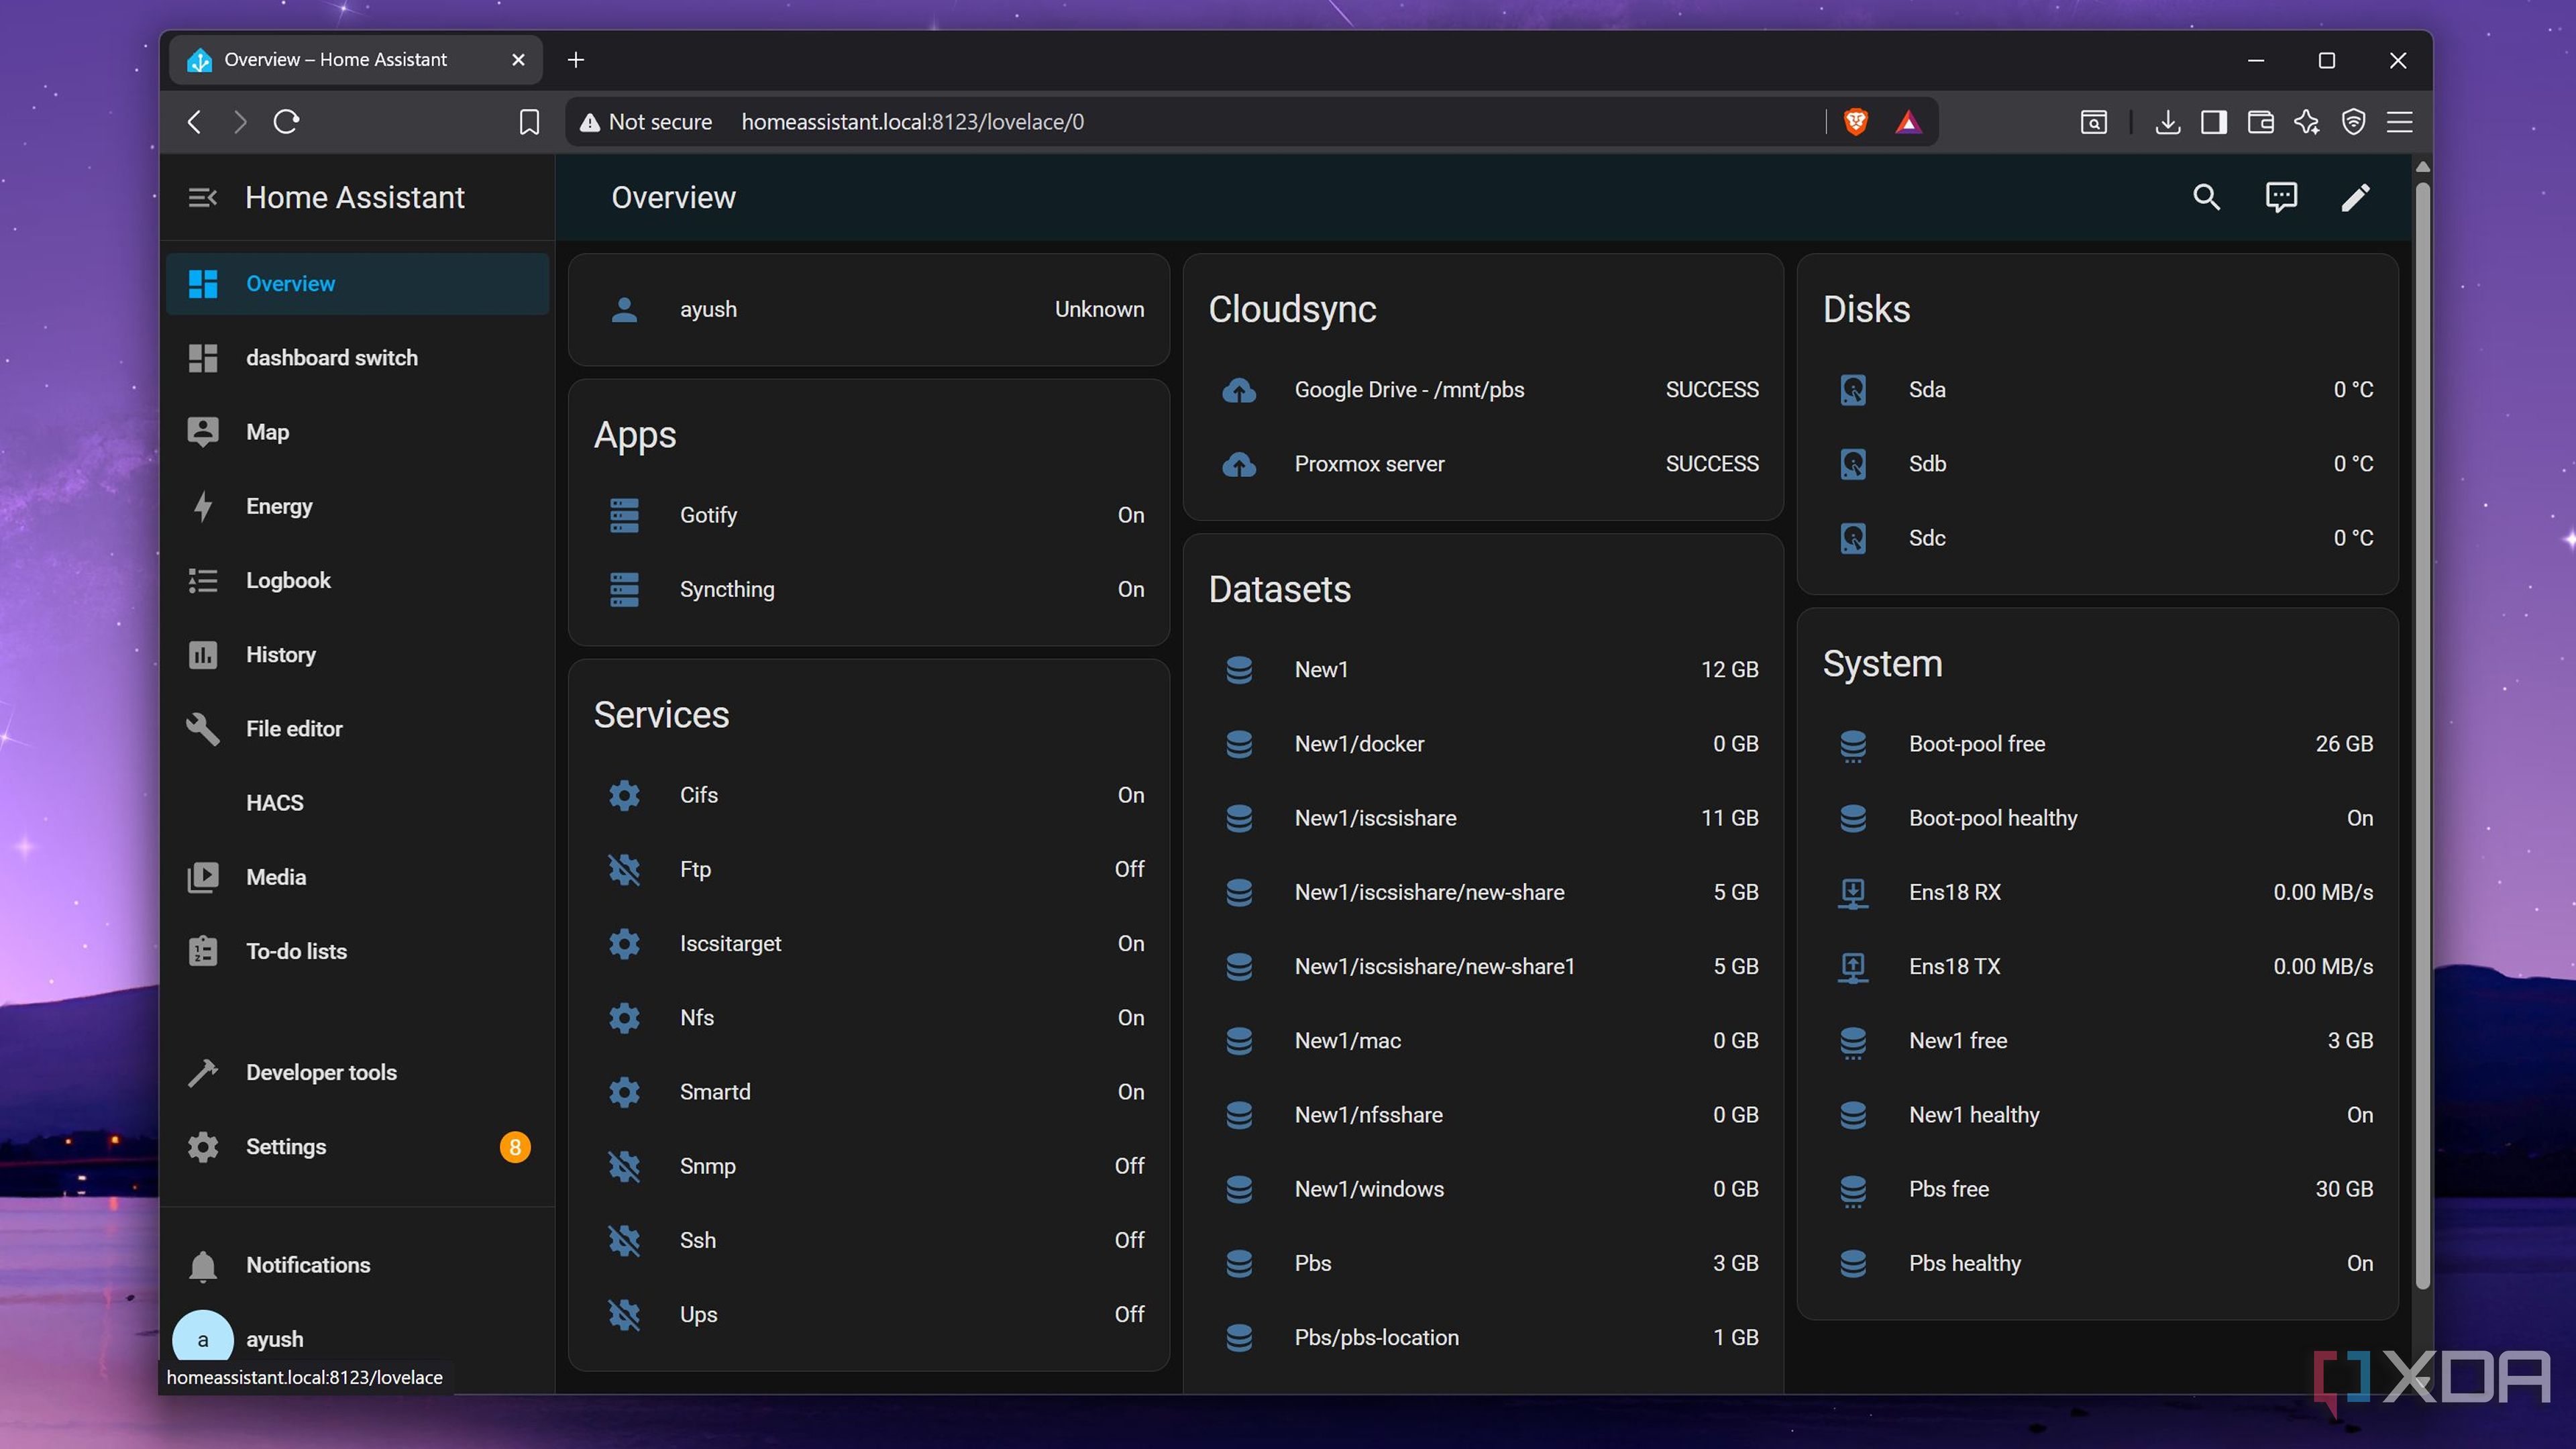2576x1449 pixels.
Task: Open the Map sidebar item
Action: (357, 432)
